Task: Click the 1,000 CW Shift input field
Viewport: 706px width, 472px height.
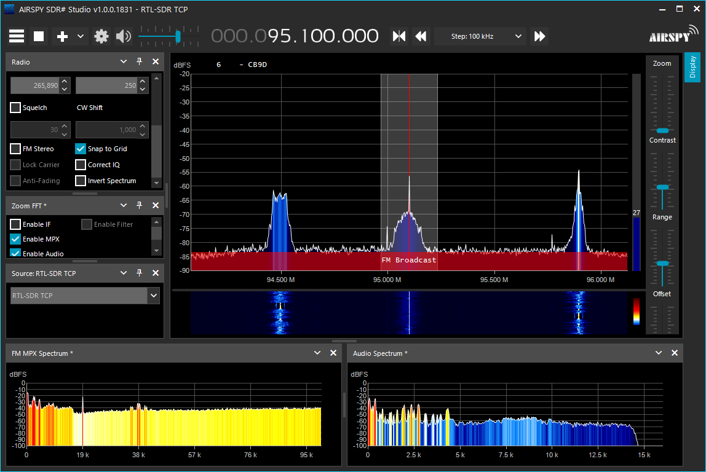Action: pos(107,130)
